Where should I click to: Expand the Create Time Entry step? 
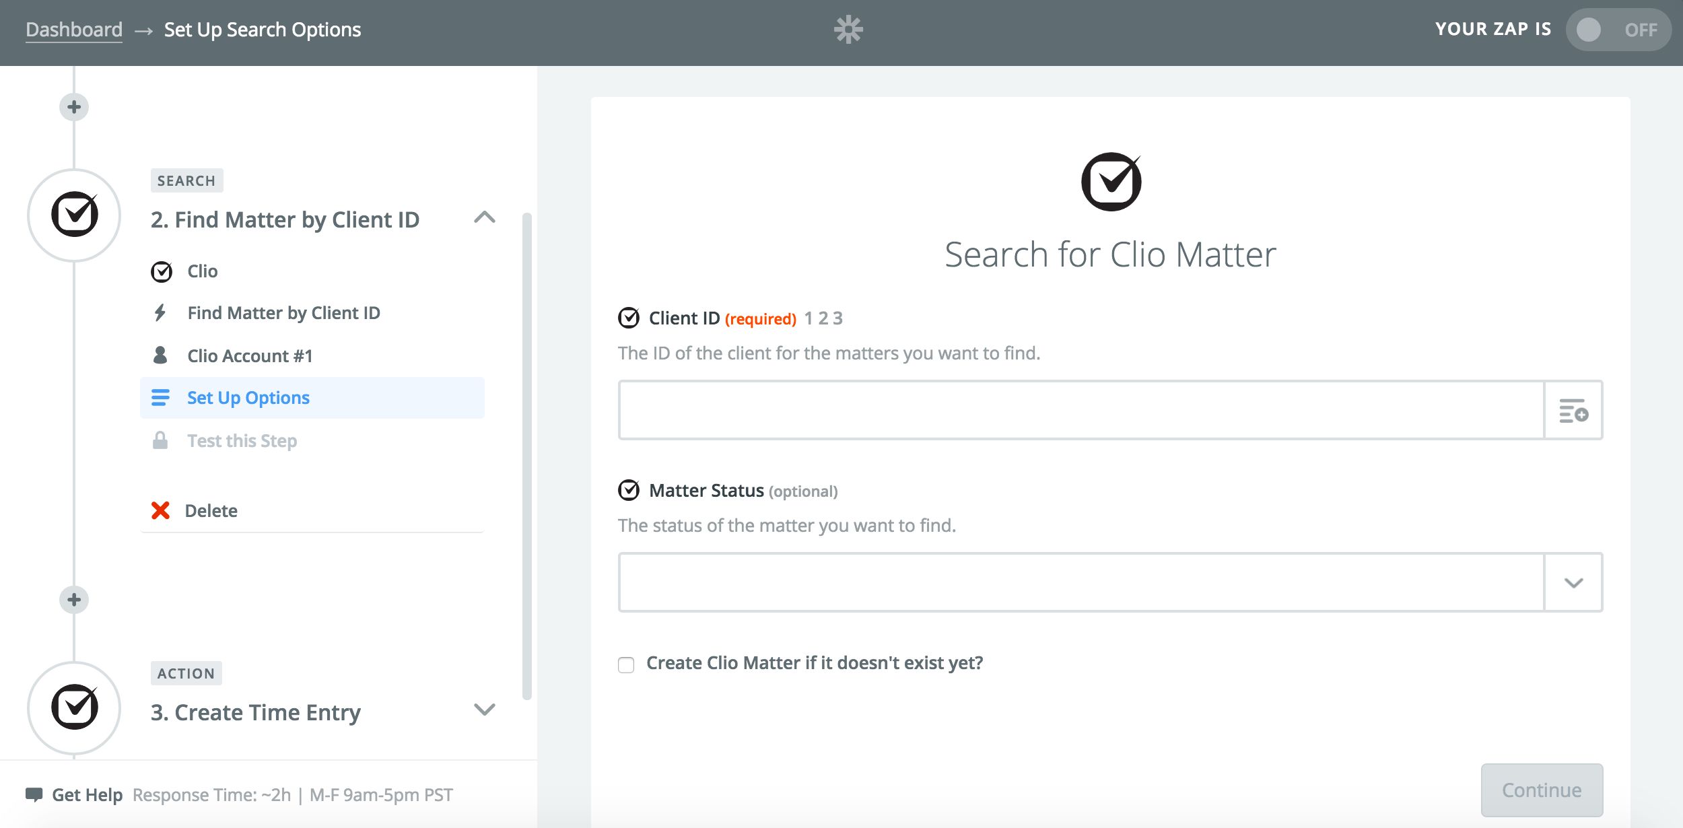pos(485,710)
